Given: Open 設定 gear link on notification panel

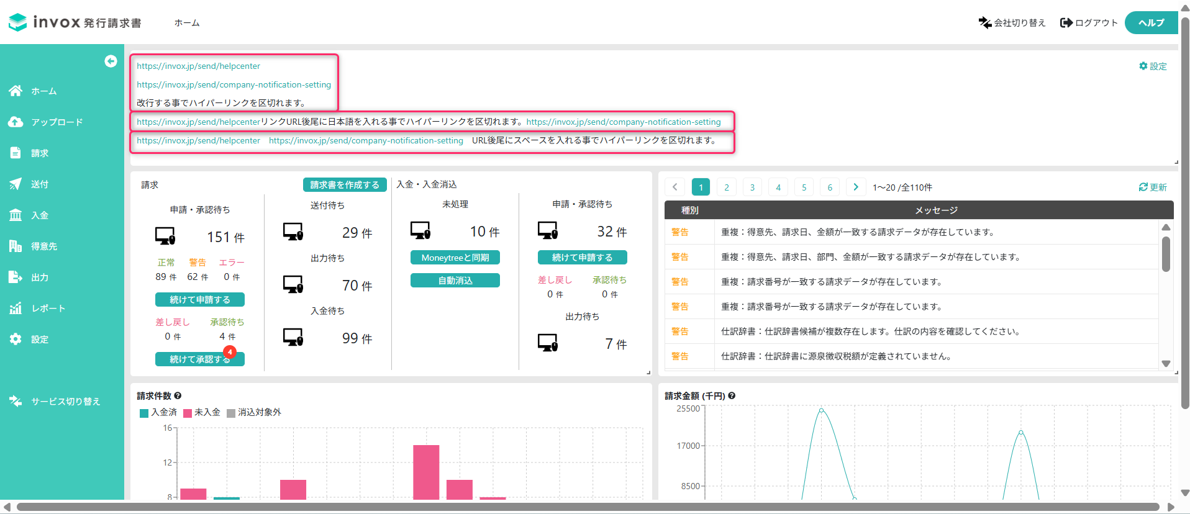Looking at the screenshot, I should [x=1153, y=66].
